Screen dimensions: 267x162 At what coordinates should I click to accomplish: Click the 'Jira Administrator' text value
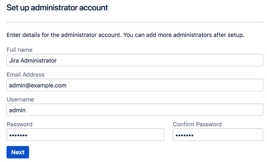[x=33, y=60]
